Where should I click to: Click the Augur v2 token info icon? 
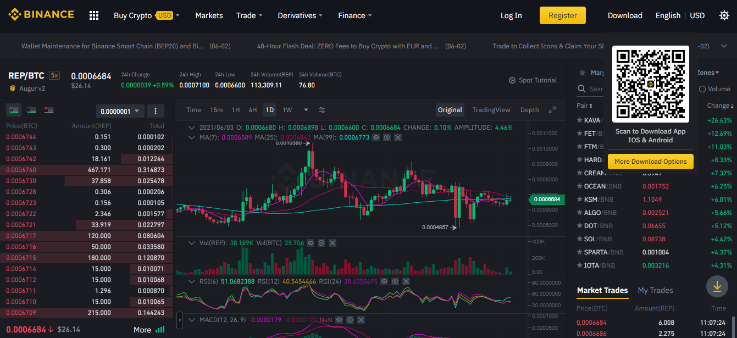coord(12,88)
